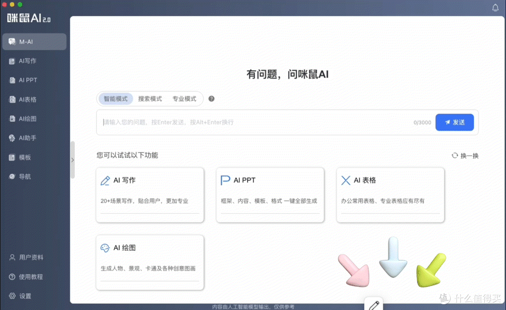Click the 用户资料 person icon
Screen dimensions: 506x310
click(x=12, y=257)
